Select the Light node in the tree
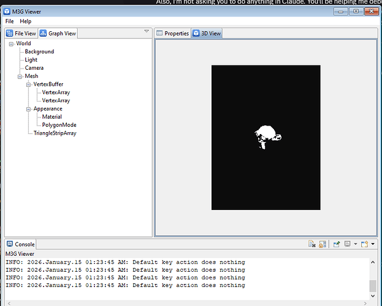This screenshot has height=306, width=382. pos(31,60)
